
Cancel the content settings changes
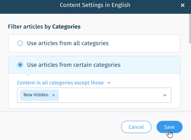click(136, 127)
